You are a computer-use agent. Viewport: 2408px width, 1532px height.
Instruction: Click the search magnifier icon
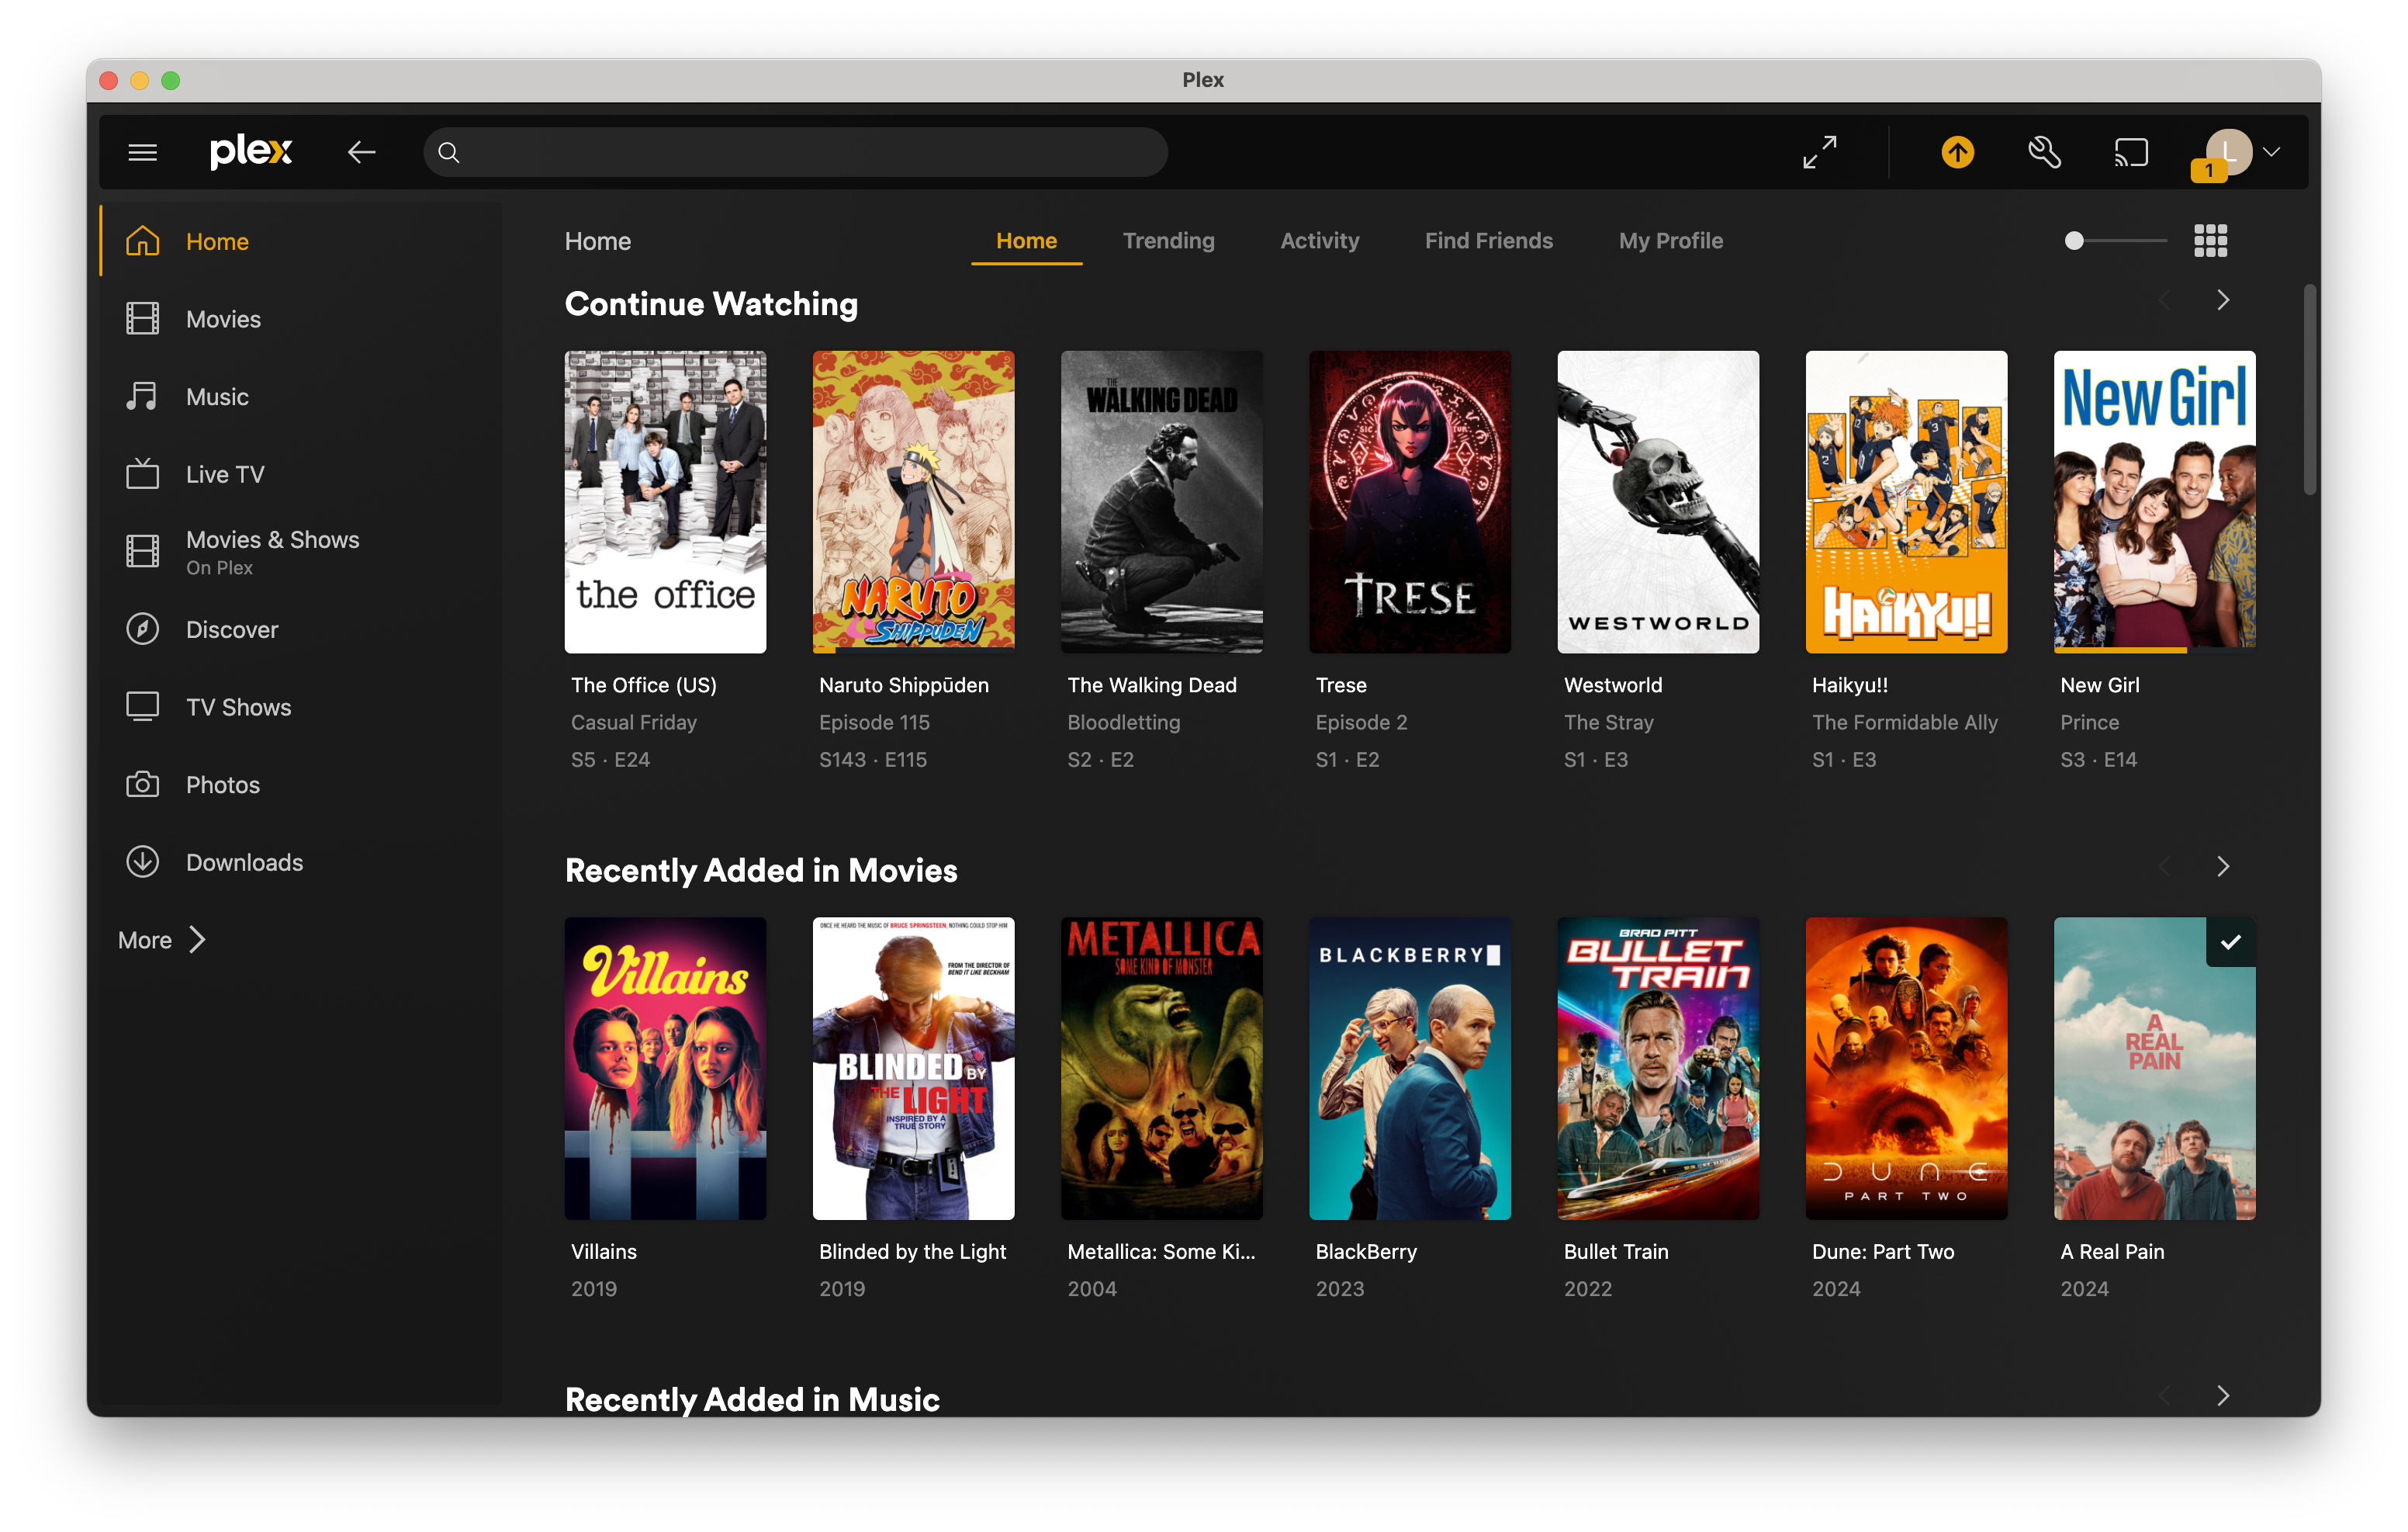pos(449,152)
